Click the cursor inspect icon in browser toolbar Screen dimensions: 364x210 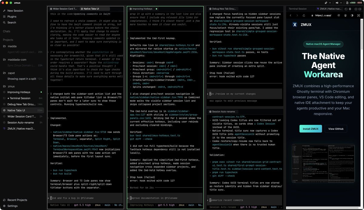pyautogui.click(x=339, y=15)
